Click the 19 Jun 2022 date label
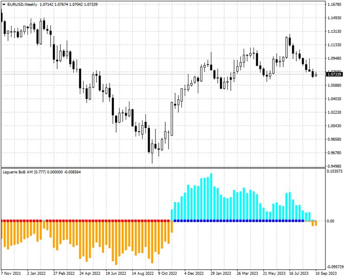The width and height of the screenshot is (344, 278). [x=116, y=273]
